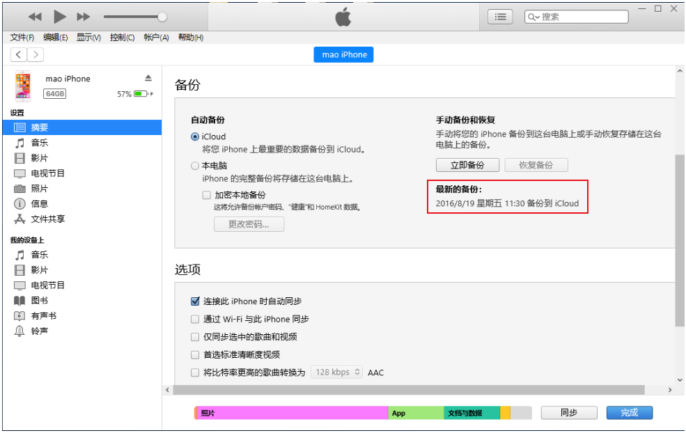Open the 文件共享 apps icon item
The width and height of the screenshot is (686, 433).
click(x=20, y=219)
